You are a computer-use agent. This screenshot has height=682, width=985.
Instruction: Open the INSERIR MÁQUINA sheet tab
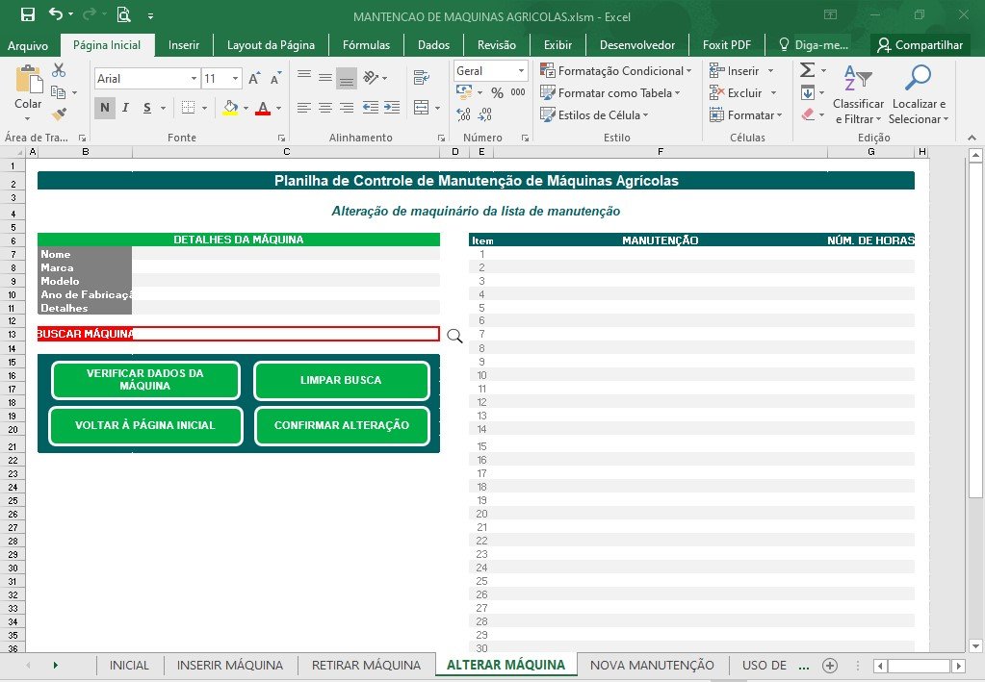pyautogui.click(x=230, y=665)
